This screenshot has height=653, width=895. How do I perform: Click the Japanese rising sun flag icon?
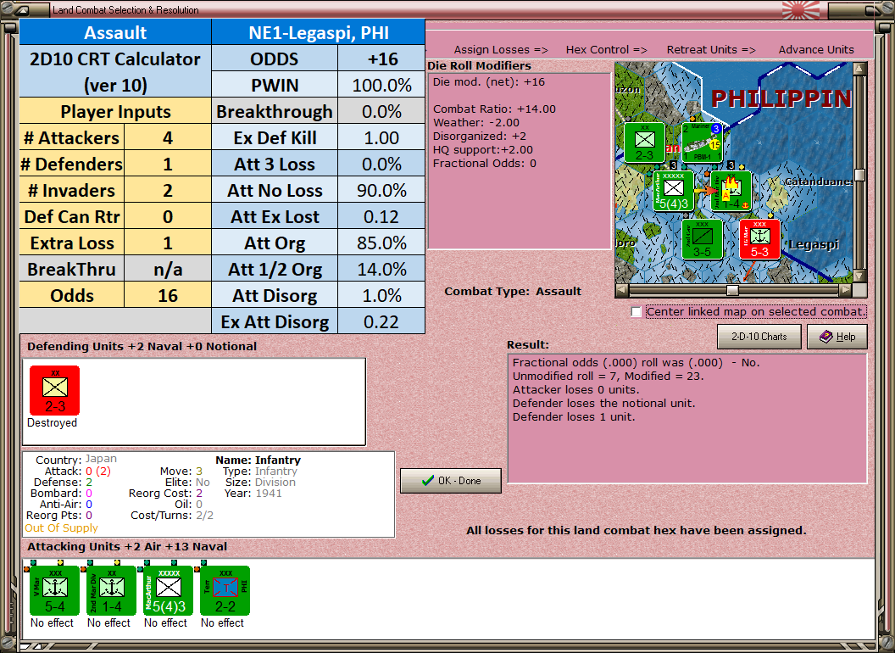(x=800, y=9)
